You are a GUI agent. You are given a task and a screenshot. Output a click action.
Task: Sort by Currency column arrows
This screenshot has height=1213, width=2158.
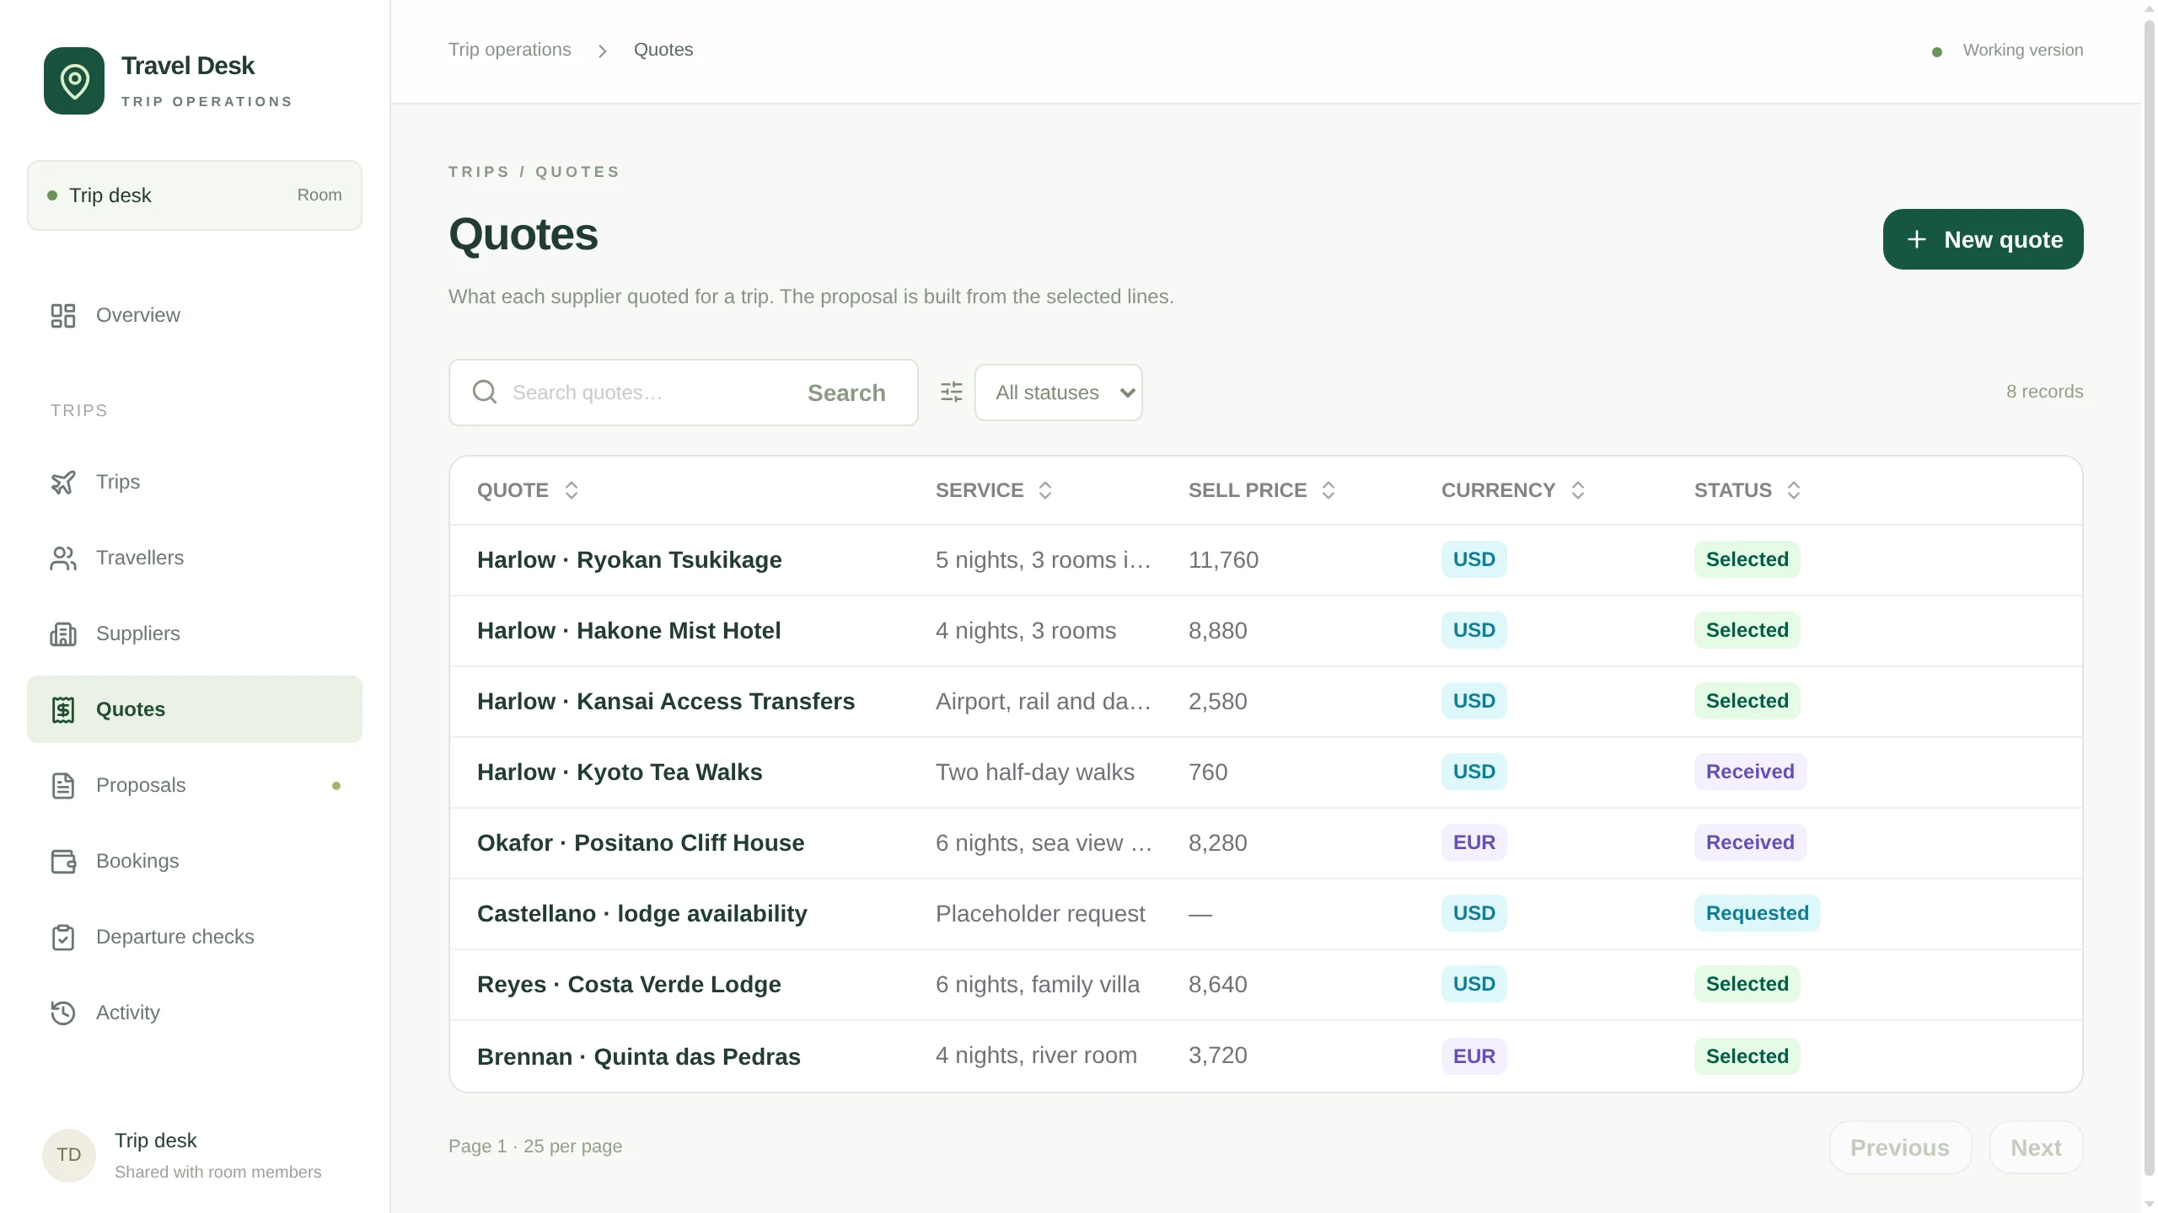1578,490
